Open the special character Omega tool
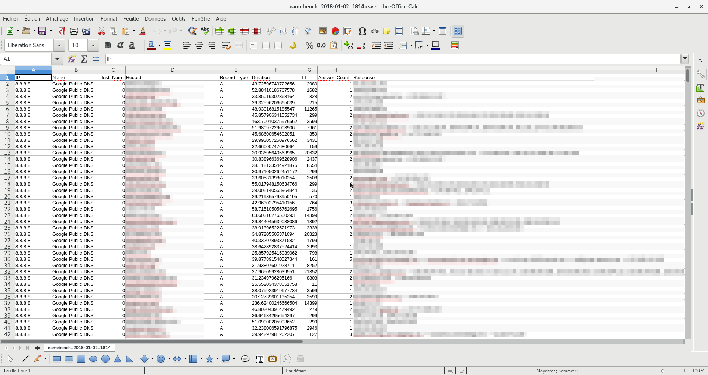The width and height of the screenshot is (708, 375). pos(362,31)
